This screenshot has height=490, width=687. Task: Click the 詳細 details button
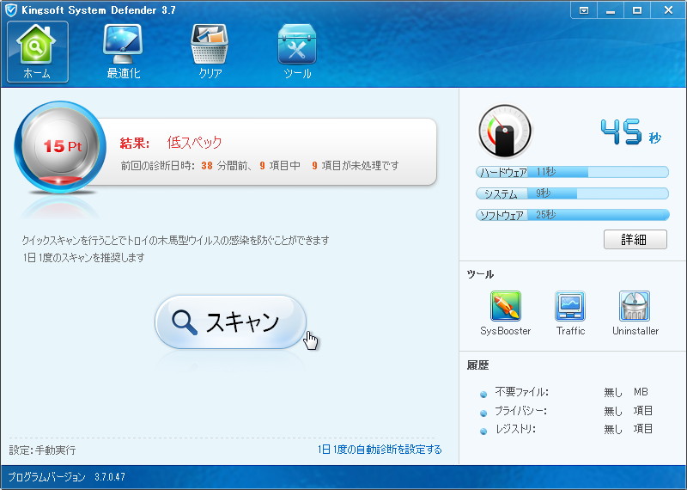(x=635, y=240)
